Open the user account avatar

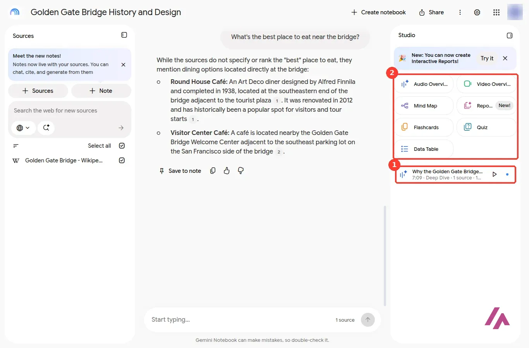coord(515,12)
